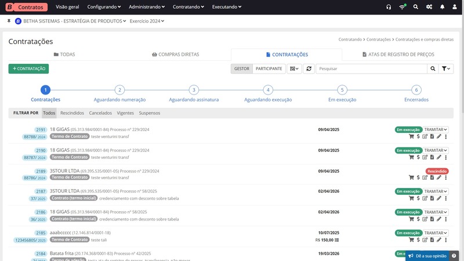
Task: Switch view to Participante
Action: click(269, 68)
